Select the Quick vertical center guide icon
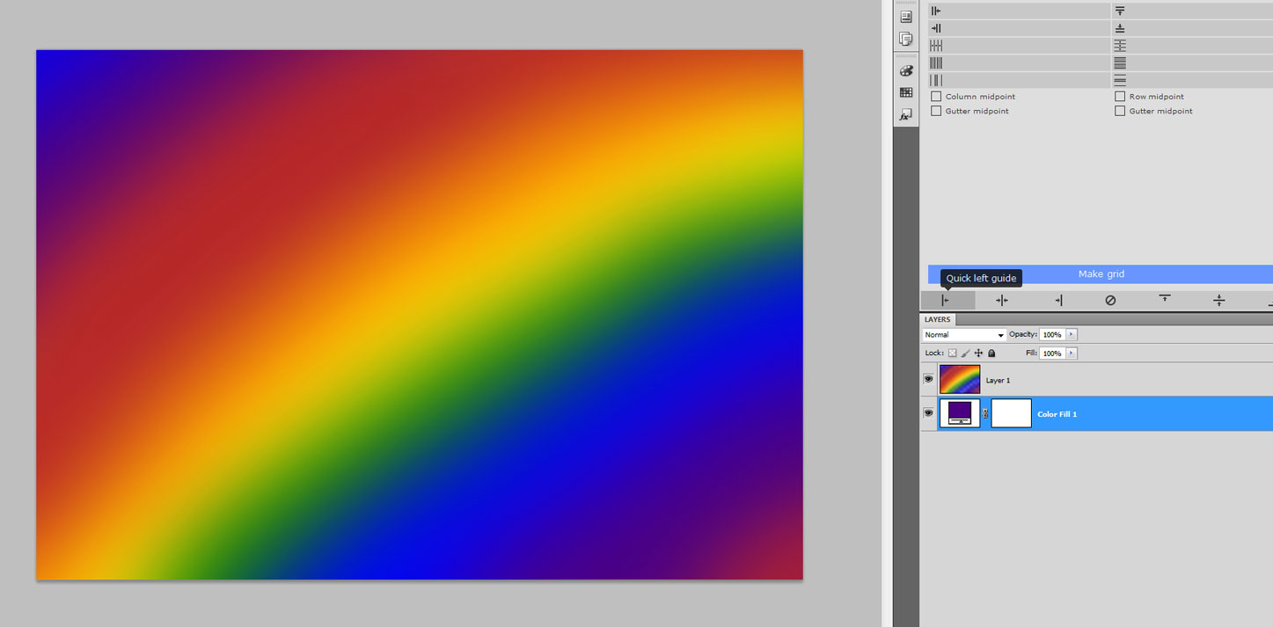Screen dimensions: 1273x627 [1002, 300]
